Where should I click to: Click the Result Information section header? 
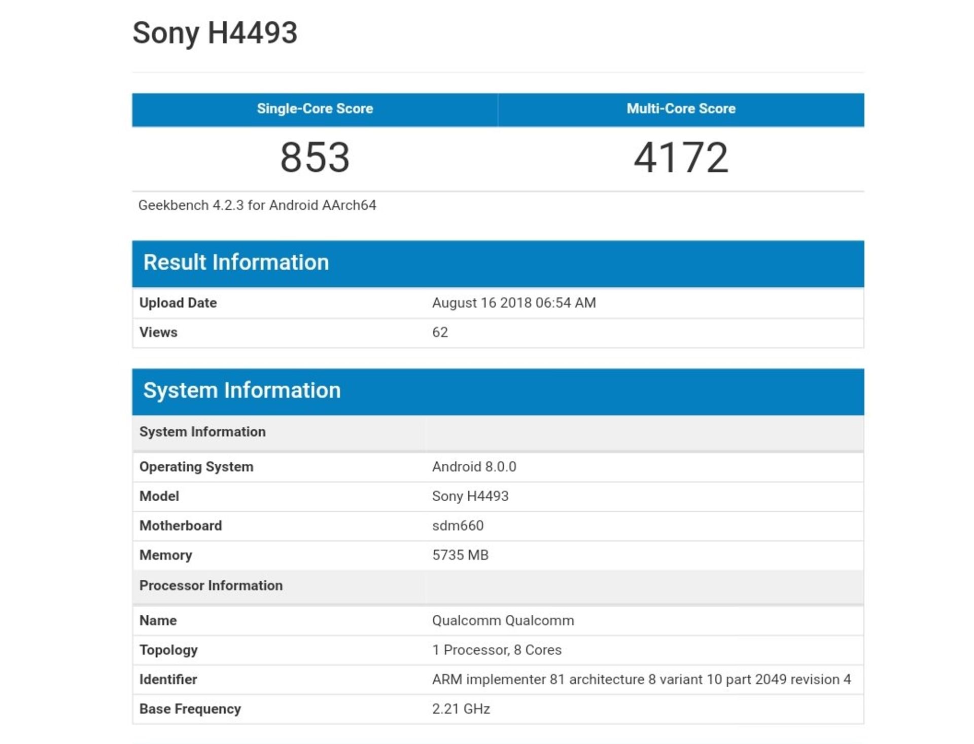236,263
